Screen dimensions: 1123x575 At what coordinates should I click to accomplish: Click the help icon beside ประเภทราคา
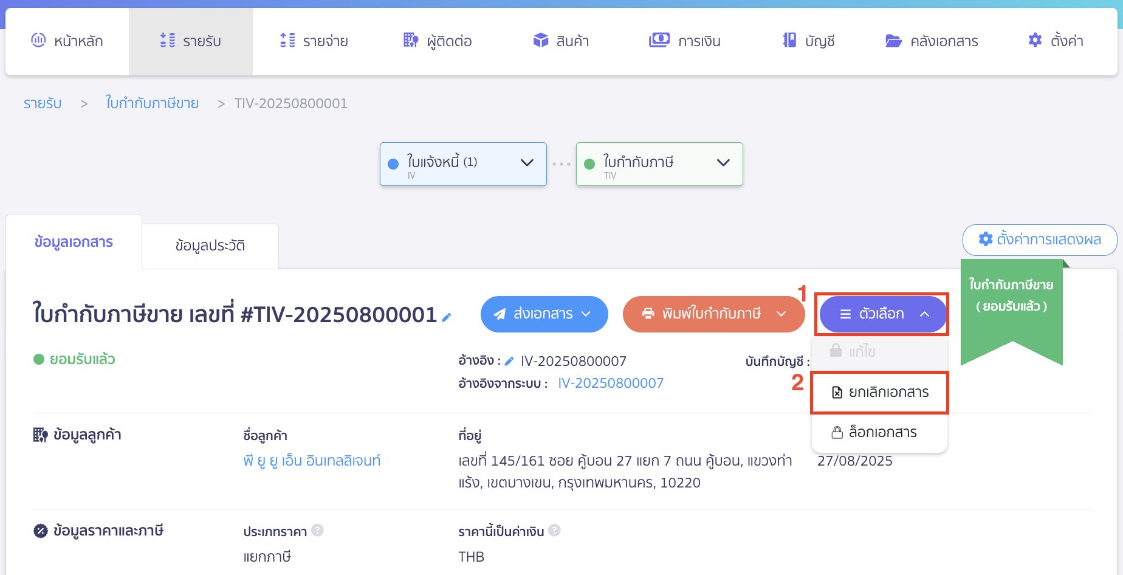click(x=318, y=530)
